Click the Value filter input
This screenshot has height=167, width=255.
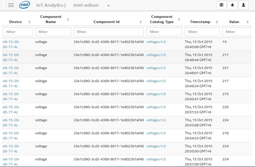pyautogui.click(x=236, y=32)
